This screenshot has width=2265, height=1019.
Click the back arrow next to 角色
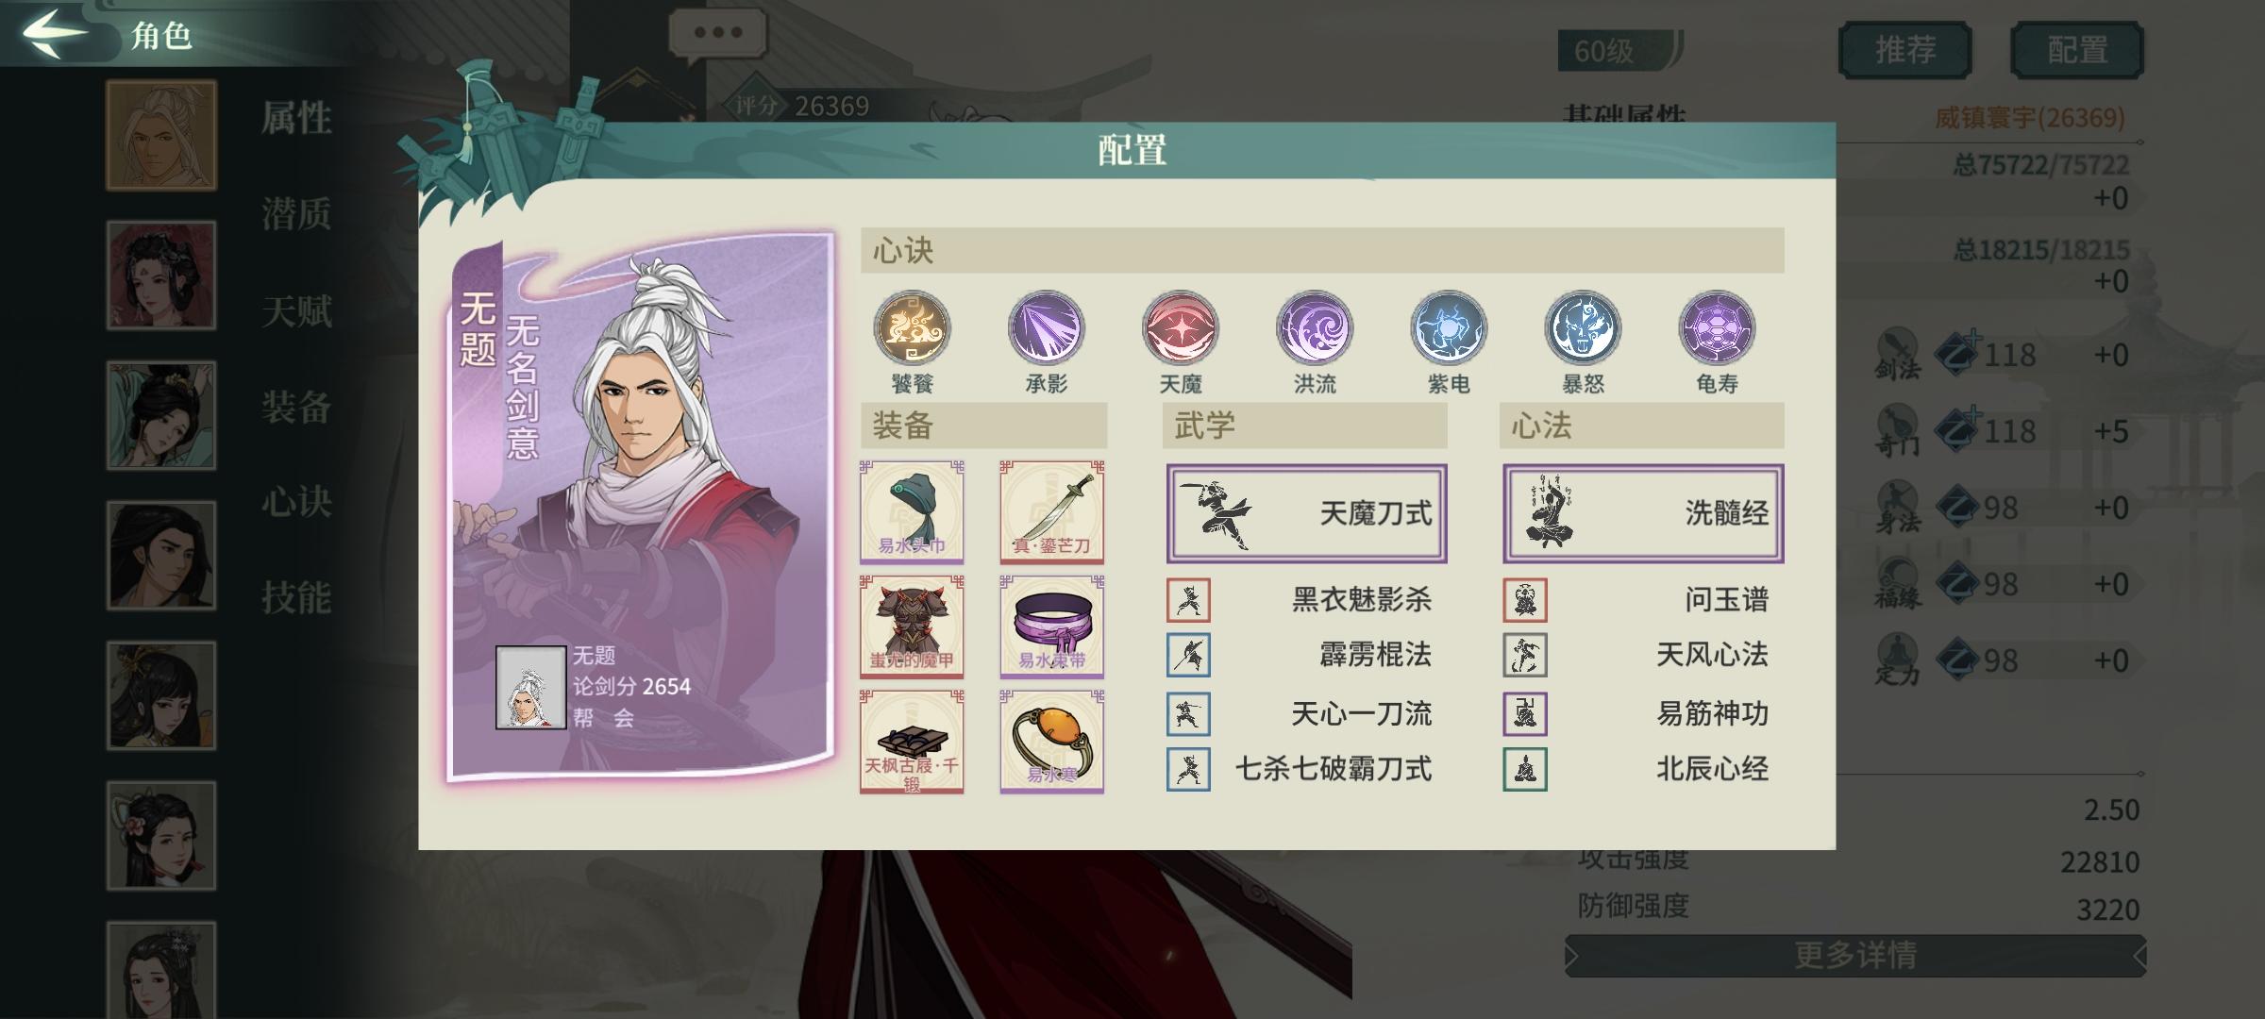click(x=55, y=34)
